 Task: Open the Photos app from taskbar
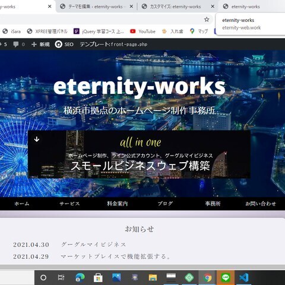point(116,277)
